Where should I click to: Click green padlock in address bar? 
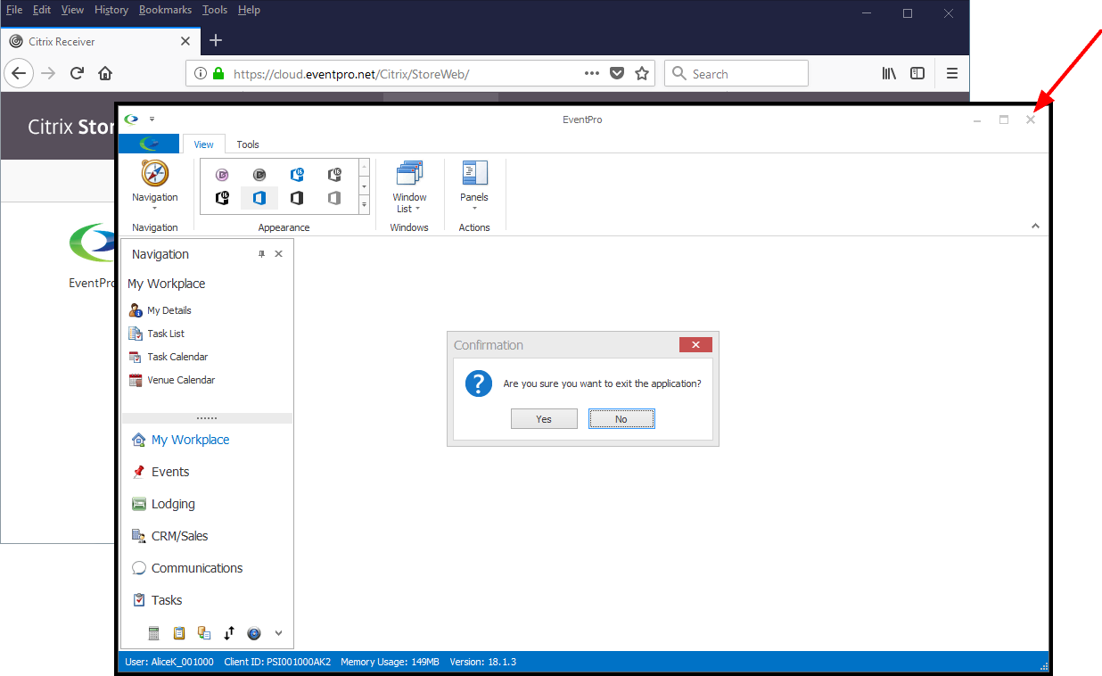218,74
